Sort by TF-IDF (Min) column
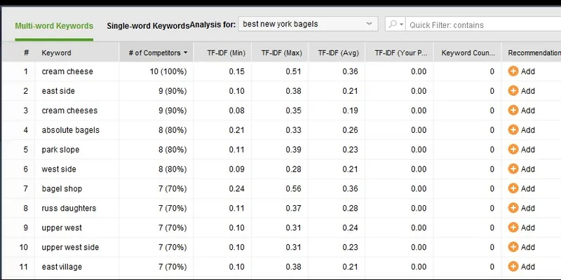Screen dimensions: 561x280 [x=222, y=52]
